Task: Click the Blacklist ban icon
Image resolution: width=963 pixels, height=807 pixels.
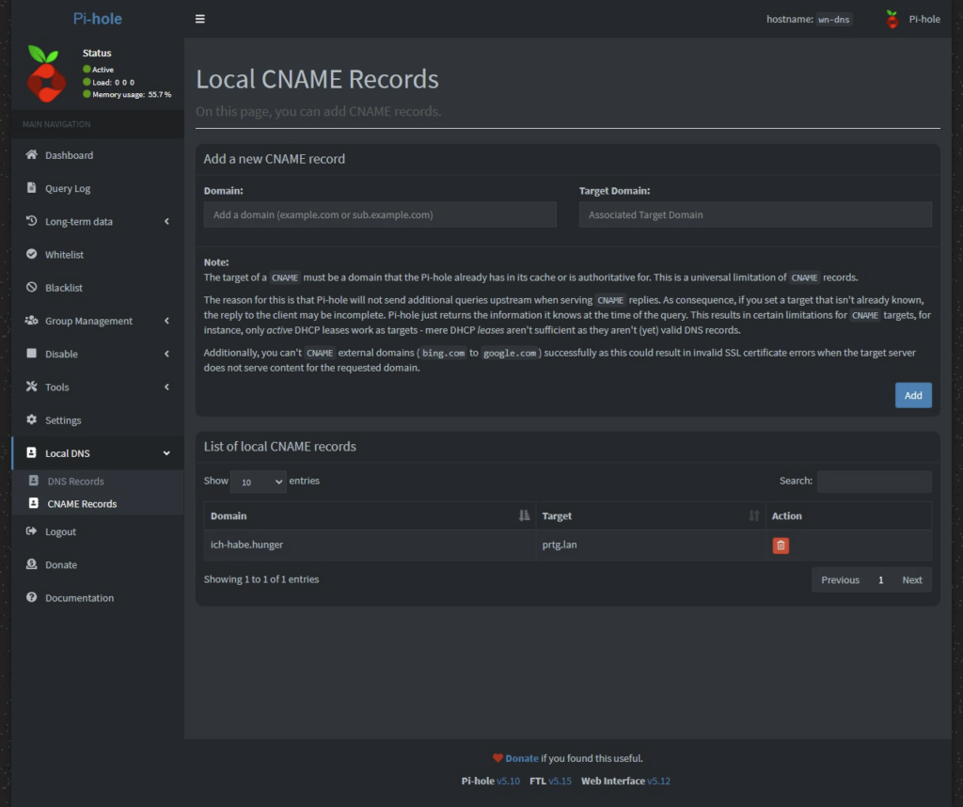Action: (31, 288)
